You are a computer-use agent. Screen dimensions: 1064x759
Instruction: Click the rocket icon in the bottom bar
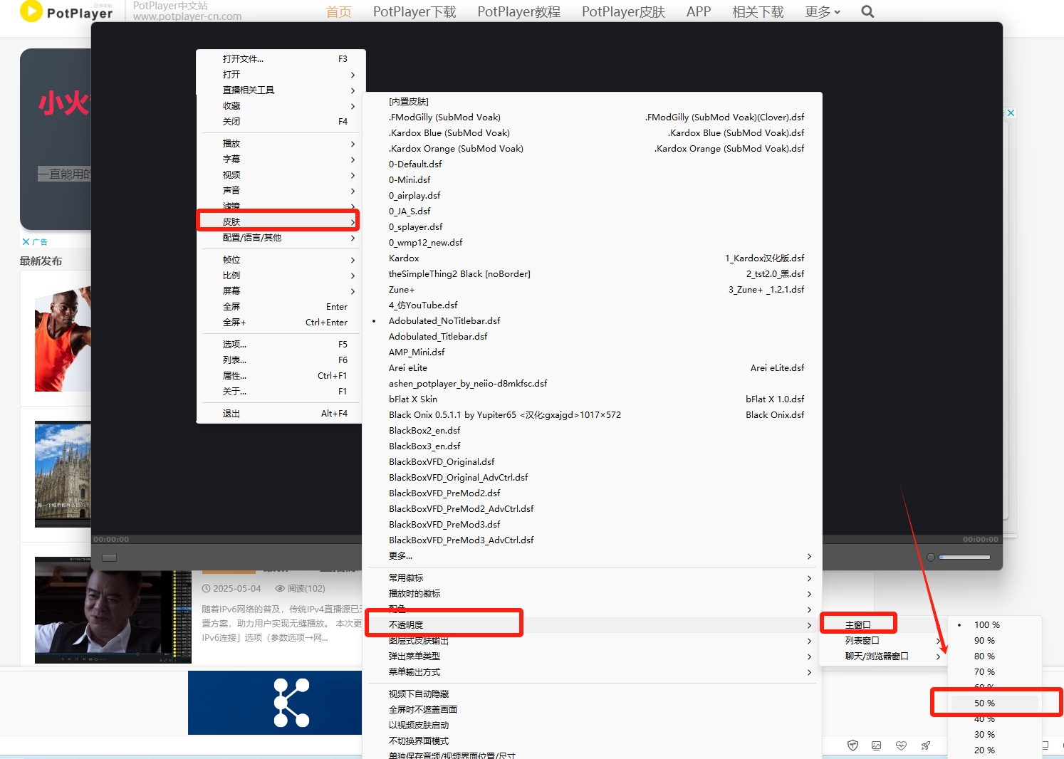point(926,745)
